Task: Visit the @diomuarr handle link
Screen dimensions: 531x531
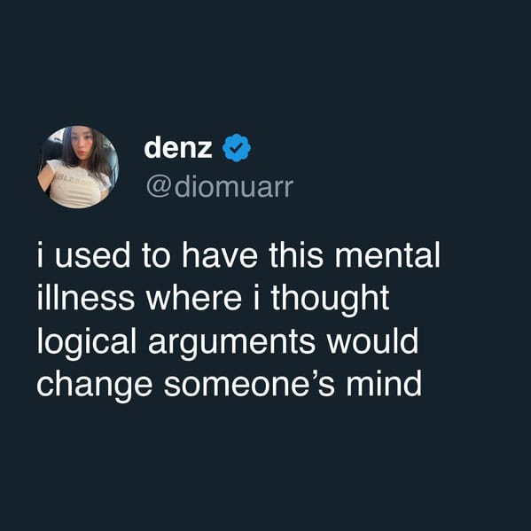Action: pos(220,187)
